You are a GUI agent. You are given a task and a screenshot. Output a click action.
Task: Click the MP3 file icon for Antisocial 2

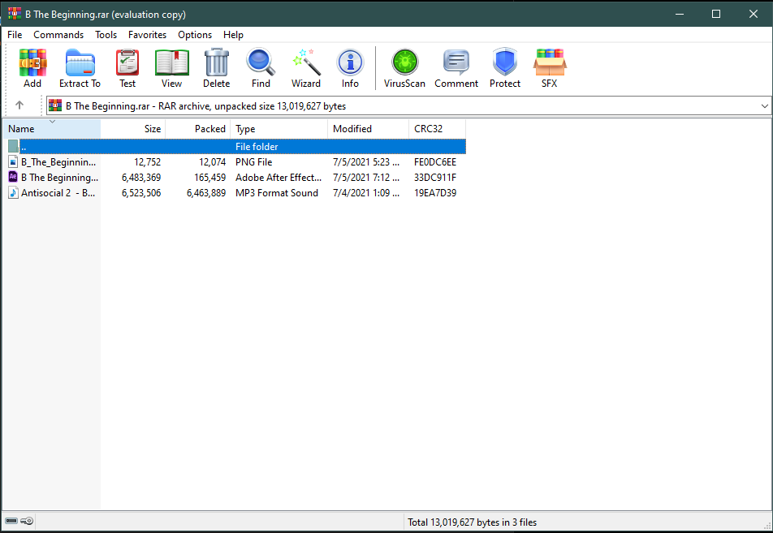(x=13, y=192)
